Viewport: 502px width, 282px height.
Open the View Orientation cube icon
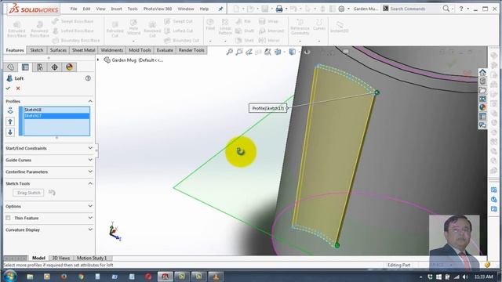coord(278,52)
